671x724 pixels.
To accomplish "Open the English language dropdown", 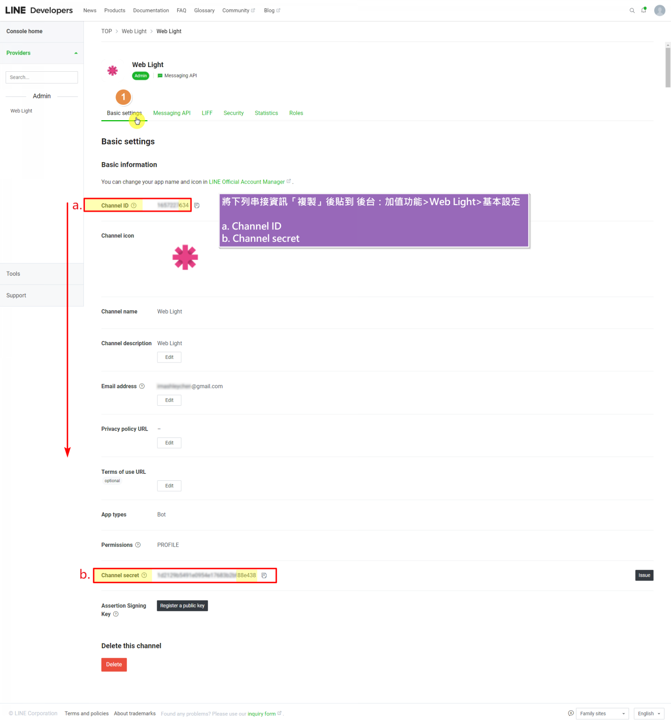I will pyautogui.click(x=649, y=713).
